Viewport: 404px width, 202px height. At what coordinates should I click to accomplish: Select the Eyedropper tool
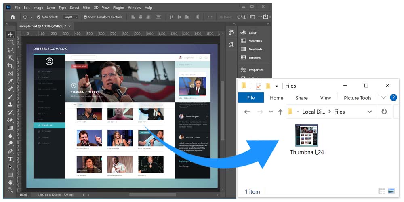click(10, 81)
